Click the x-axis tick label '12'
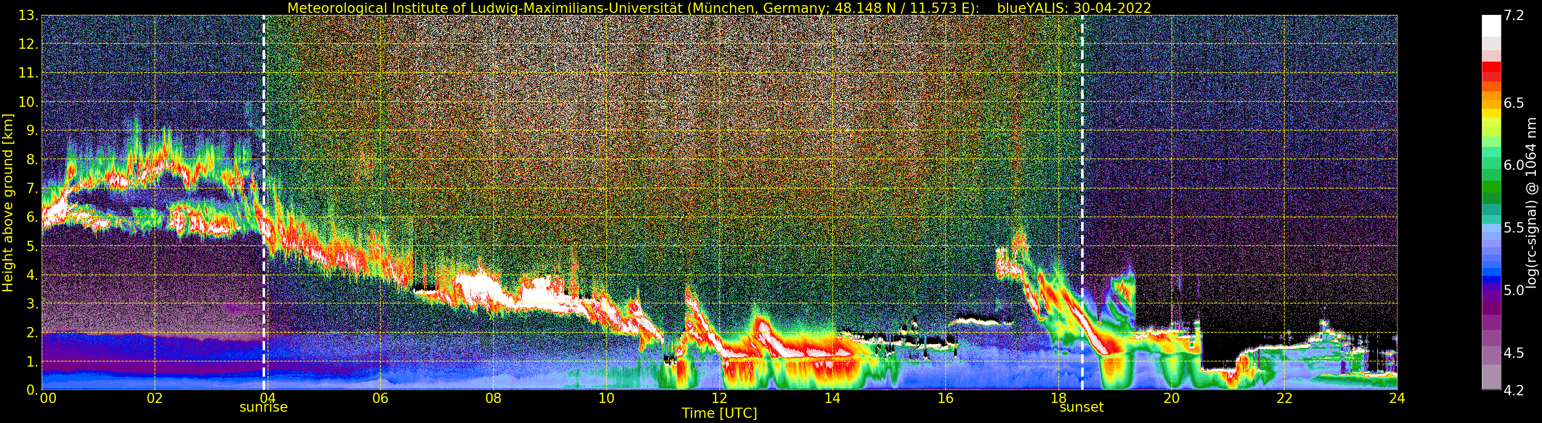Viewport: 1542px width, 423px height. click(x=719, y=398)
